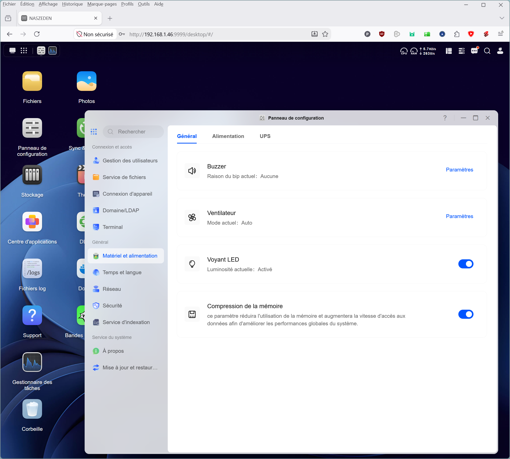510x459 pixels.
Task: Select the control panel taskbar icon
Action: [x=41, y=51]
